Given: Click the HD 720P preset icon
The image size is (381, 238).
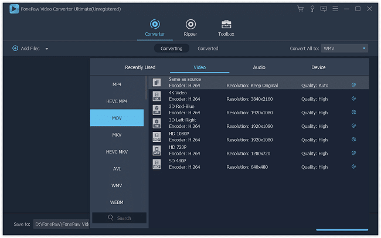Looking at the screenshot, I should click(157, 151).
